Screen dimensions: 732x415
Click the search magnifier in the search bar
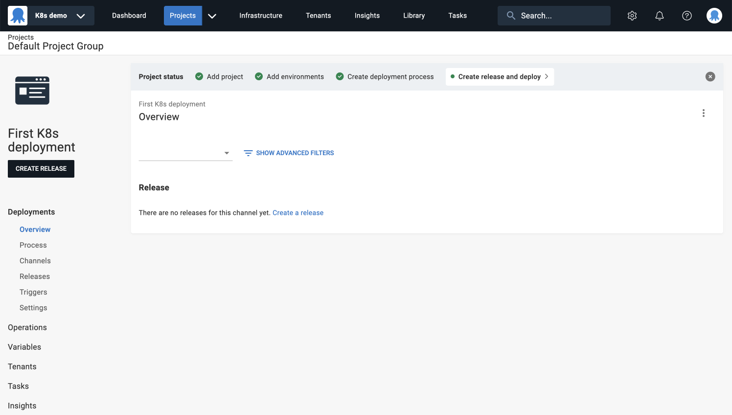(x=510, y=15)
